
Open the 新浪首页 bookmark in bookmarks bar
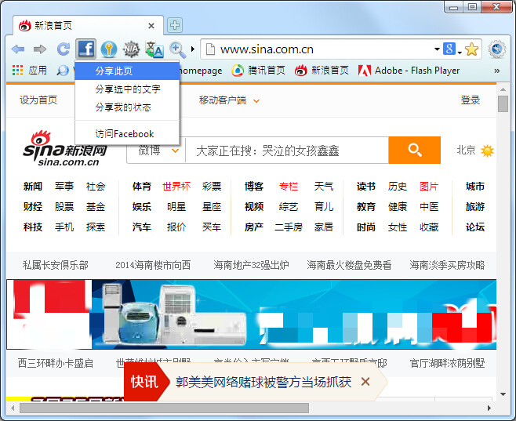[322, 71]
